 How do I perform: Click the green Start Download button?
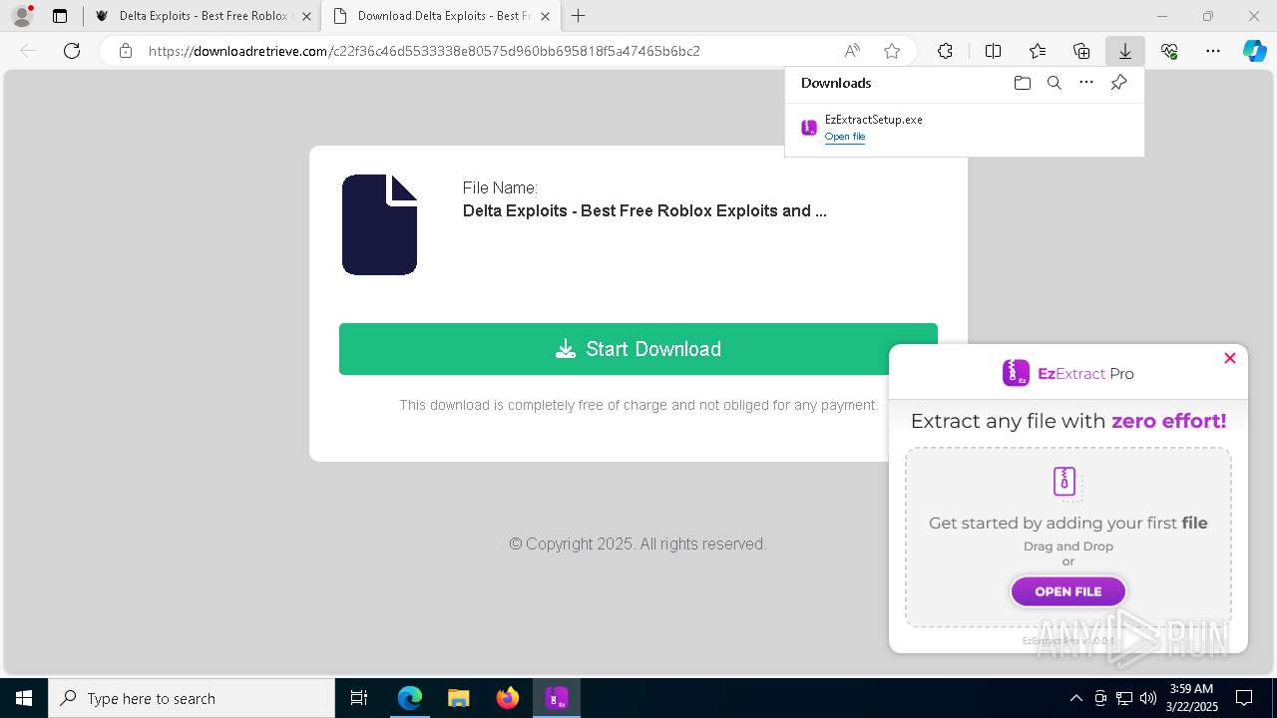pyautogui.click(x=638, y=349)
